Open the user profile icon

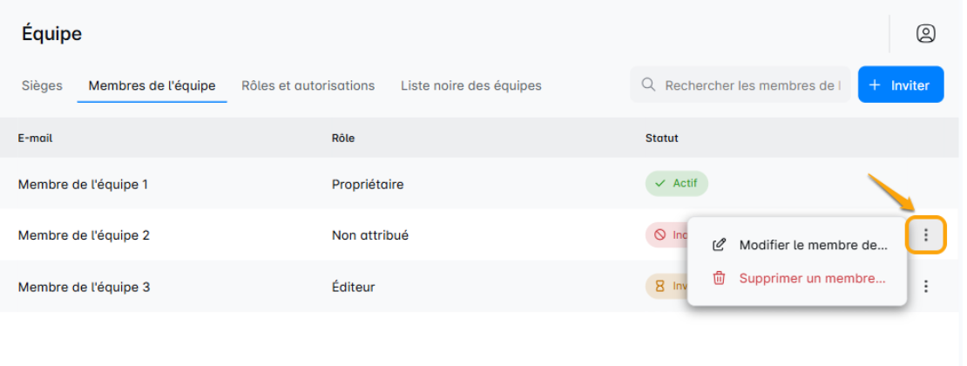click(x=925, y=34)
